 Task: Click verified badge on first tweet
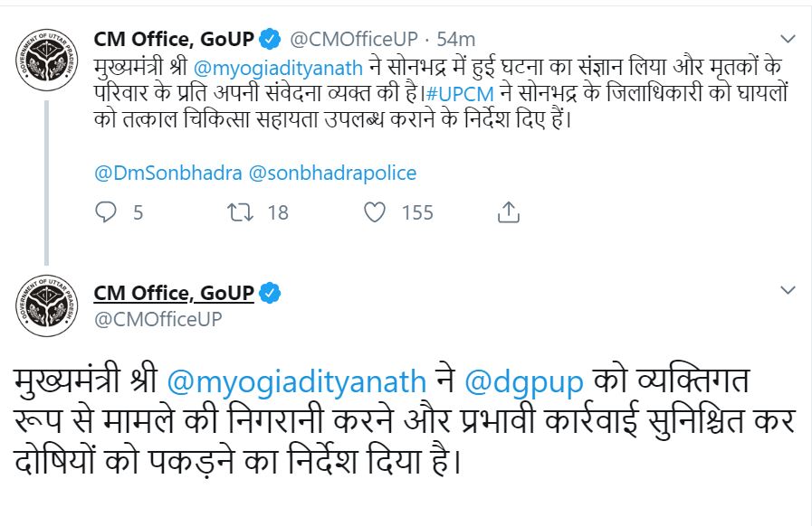(270, 39)
